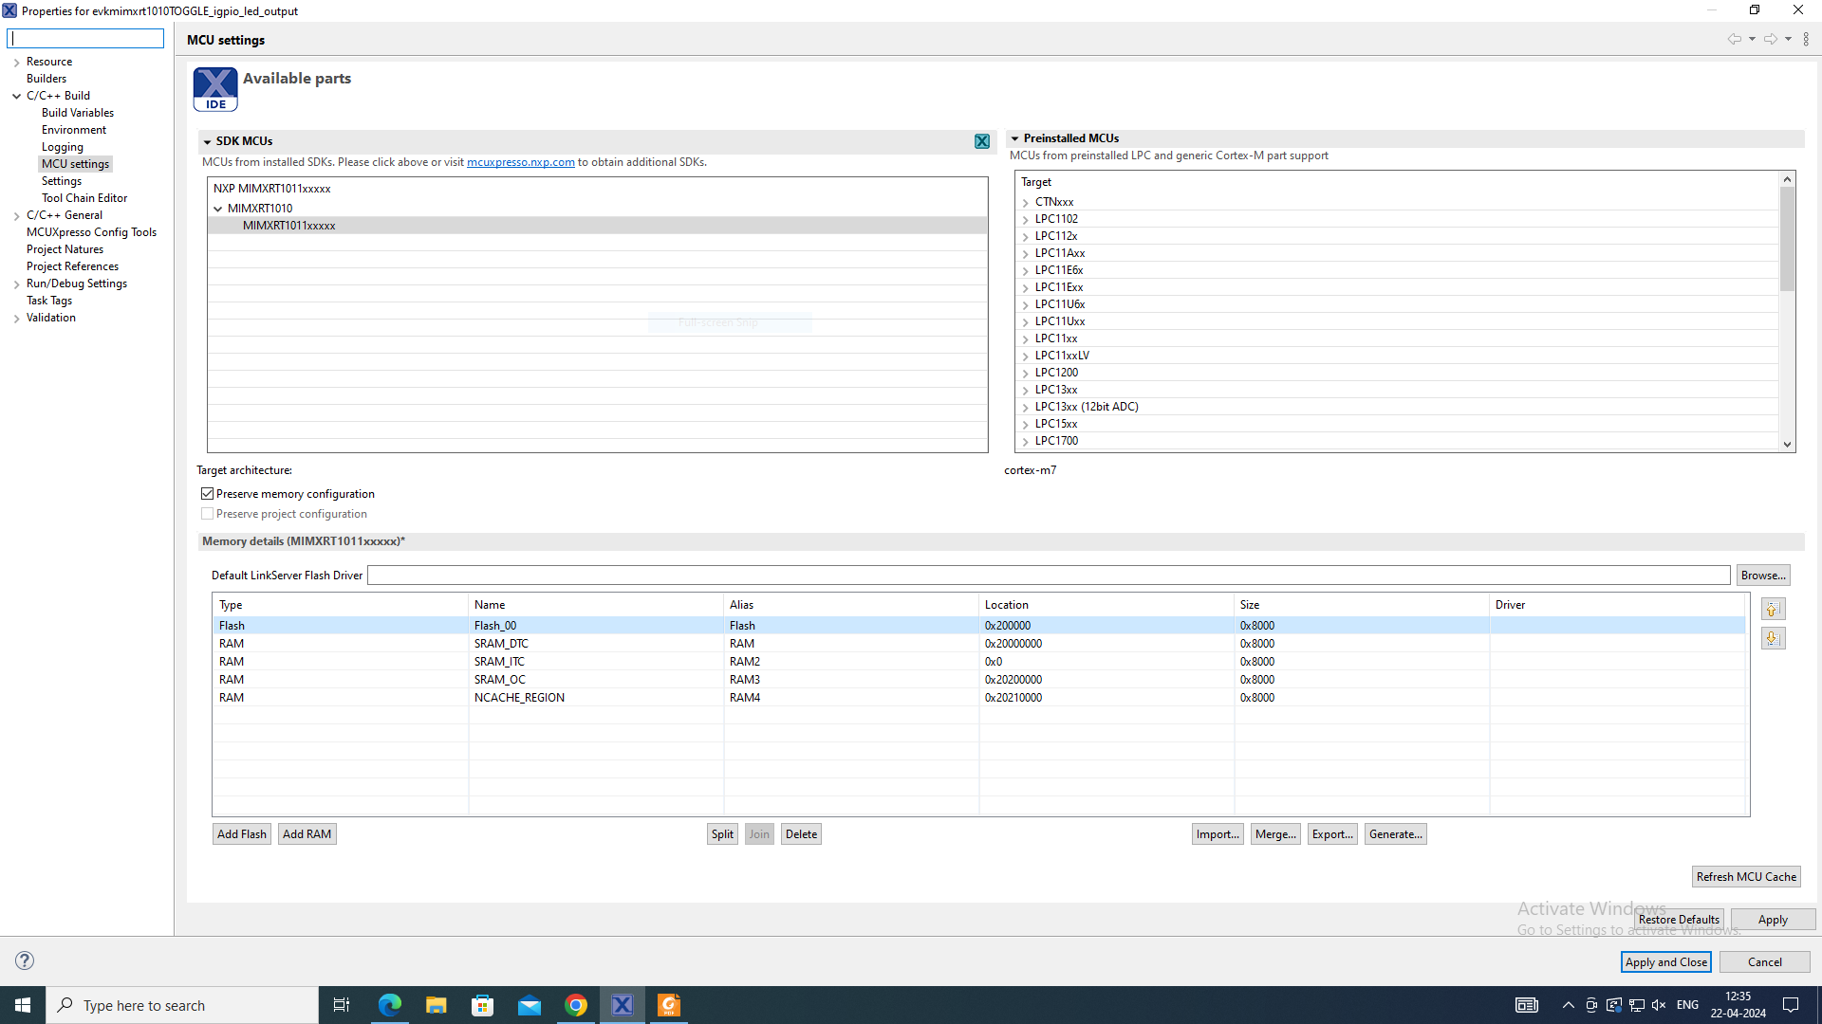Click the Add Flash button
Screen dimensions: 1822x1024
tap(241, 834)
